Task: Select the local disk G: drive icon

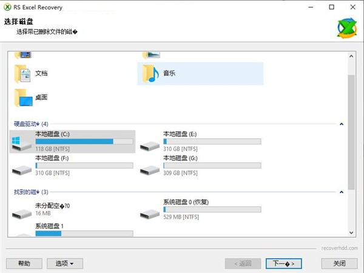Action: (149, 170)
